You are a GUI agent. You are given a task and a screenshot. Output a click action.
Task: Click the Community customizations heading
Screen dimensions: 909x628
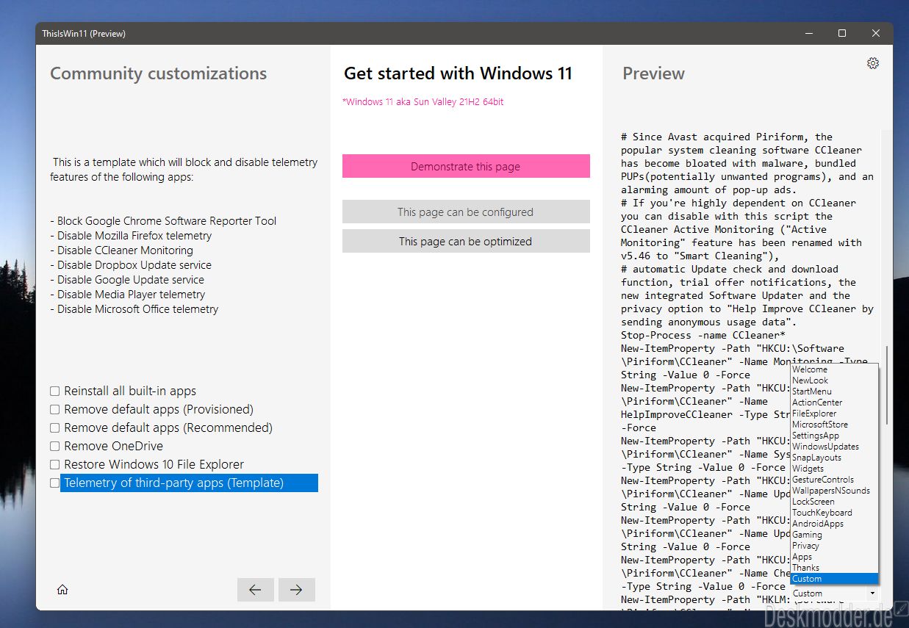tap(159, 73)
